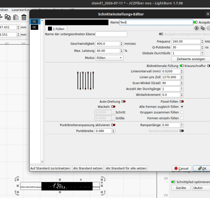Image resolution: width=210 pixels, height=198 pixels.
Task: Select Gruppen zusammen füllen radio
Action: coord(182,112)
